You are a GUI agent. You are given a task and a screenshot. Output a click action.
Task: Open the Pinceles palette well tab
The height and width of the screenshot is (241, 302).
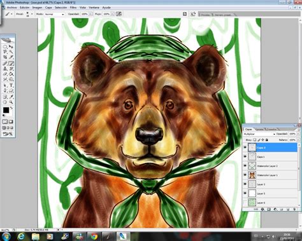(205, 15)
